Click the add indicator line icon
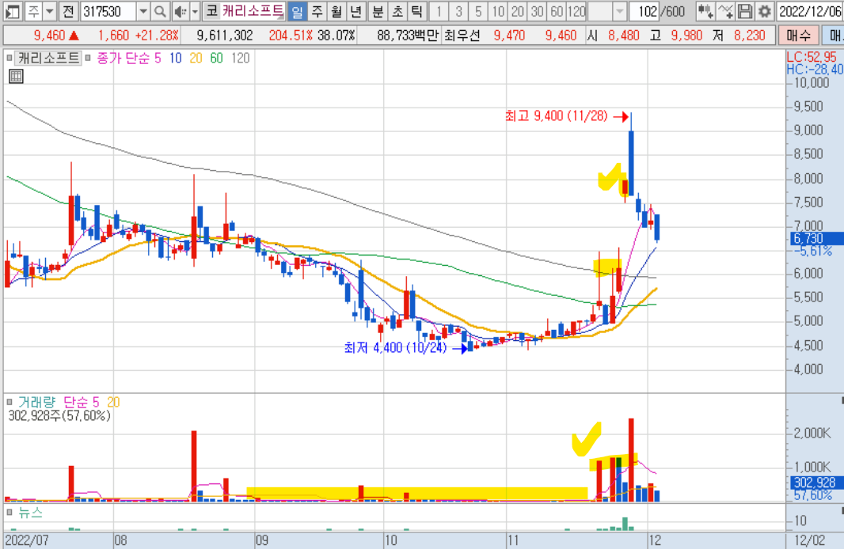Screen dimensions: 844x549 coord(725,11)
